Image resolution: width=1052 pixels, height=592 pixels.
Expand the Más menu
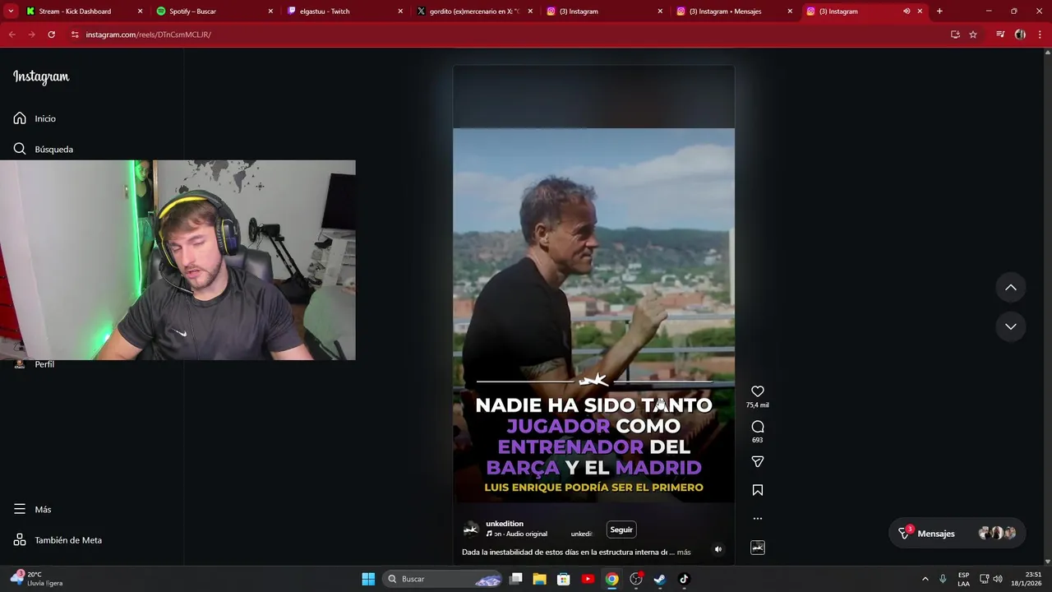click(x=33, y=509)
